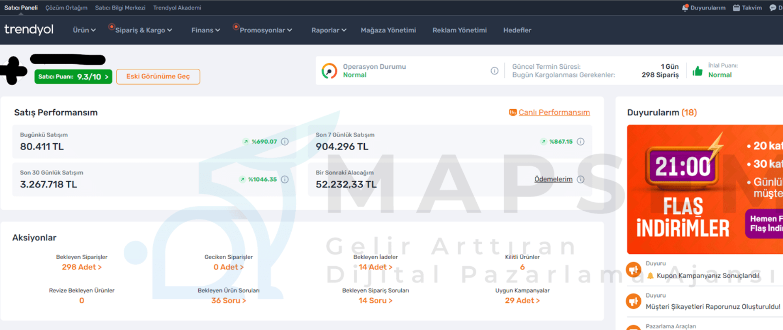The image size is (783, 330).
Task: Switch to Satıcı Bilgi Merkezi tab
Action: (x=120, y=7)
